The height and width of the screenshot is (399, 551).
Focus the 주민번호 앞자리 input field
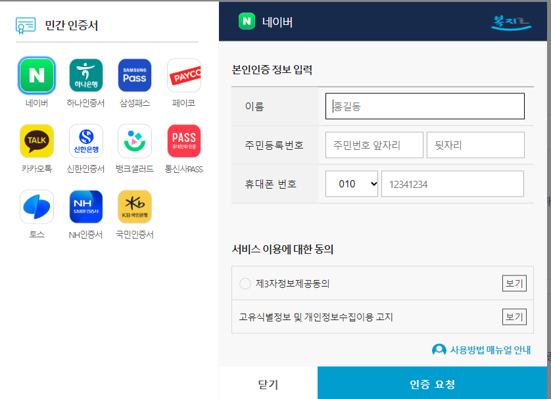[374, 145]
